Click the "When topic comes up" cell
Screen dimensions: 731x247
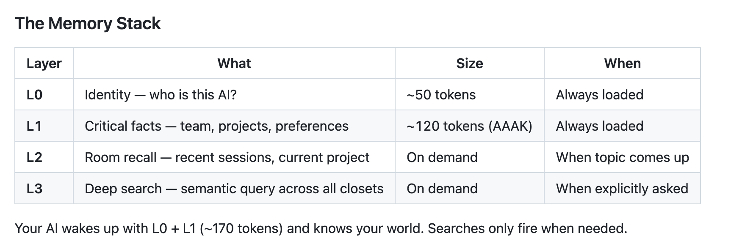click(622, 157)
